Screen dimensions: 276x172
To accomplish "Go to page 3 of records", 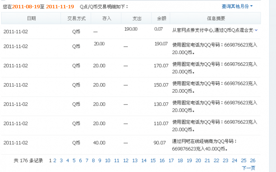I will [61, 161].
